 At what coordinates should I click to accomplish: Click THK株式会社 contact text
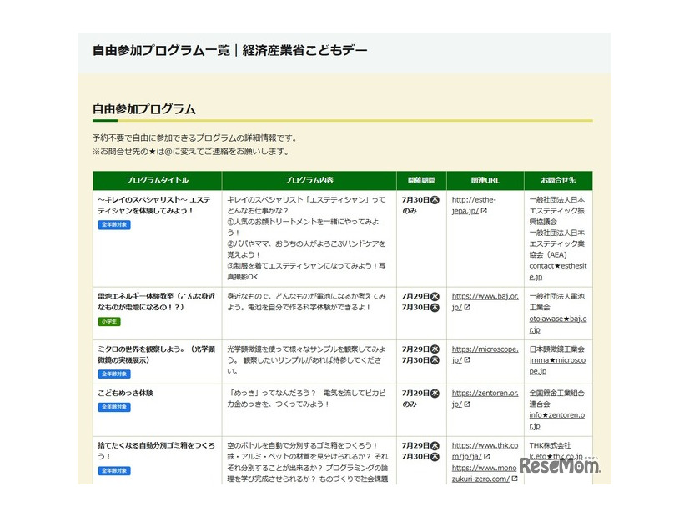pyautogui.click(x=550, y=445)
